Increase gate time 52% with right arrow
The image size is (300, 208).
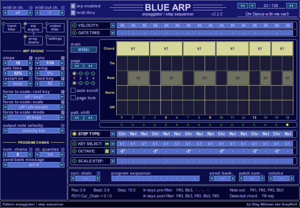[30, 73]
